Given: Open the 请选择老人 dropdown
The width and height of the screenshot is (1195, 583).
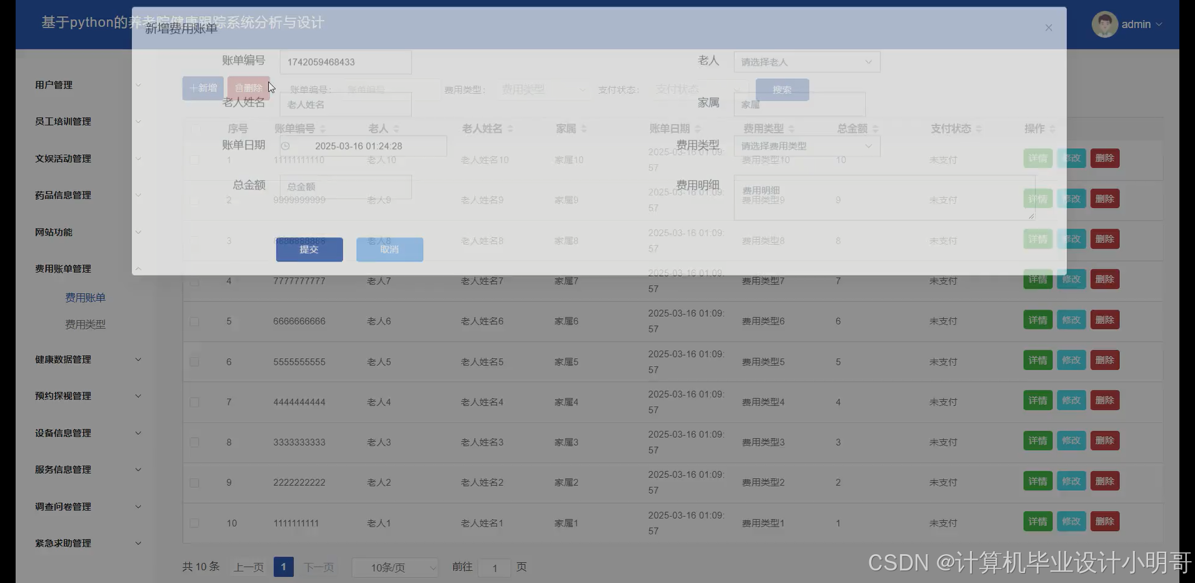Looking at the screenshot, I should tap(806, 62).
